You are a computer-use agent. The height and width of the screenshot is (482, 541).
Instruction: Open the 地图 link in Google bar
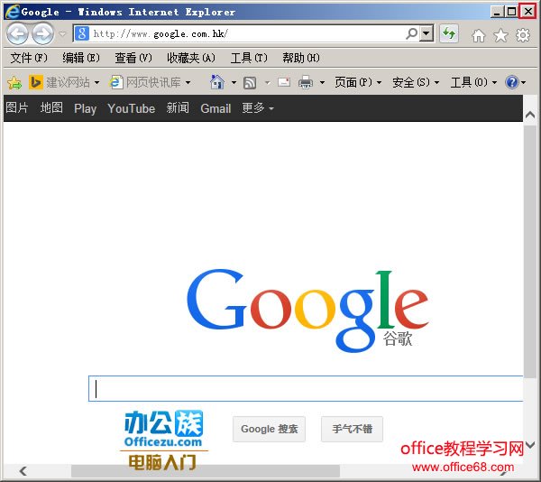(x=51, y=107)
